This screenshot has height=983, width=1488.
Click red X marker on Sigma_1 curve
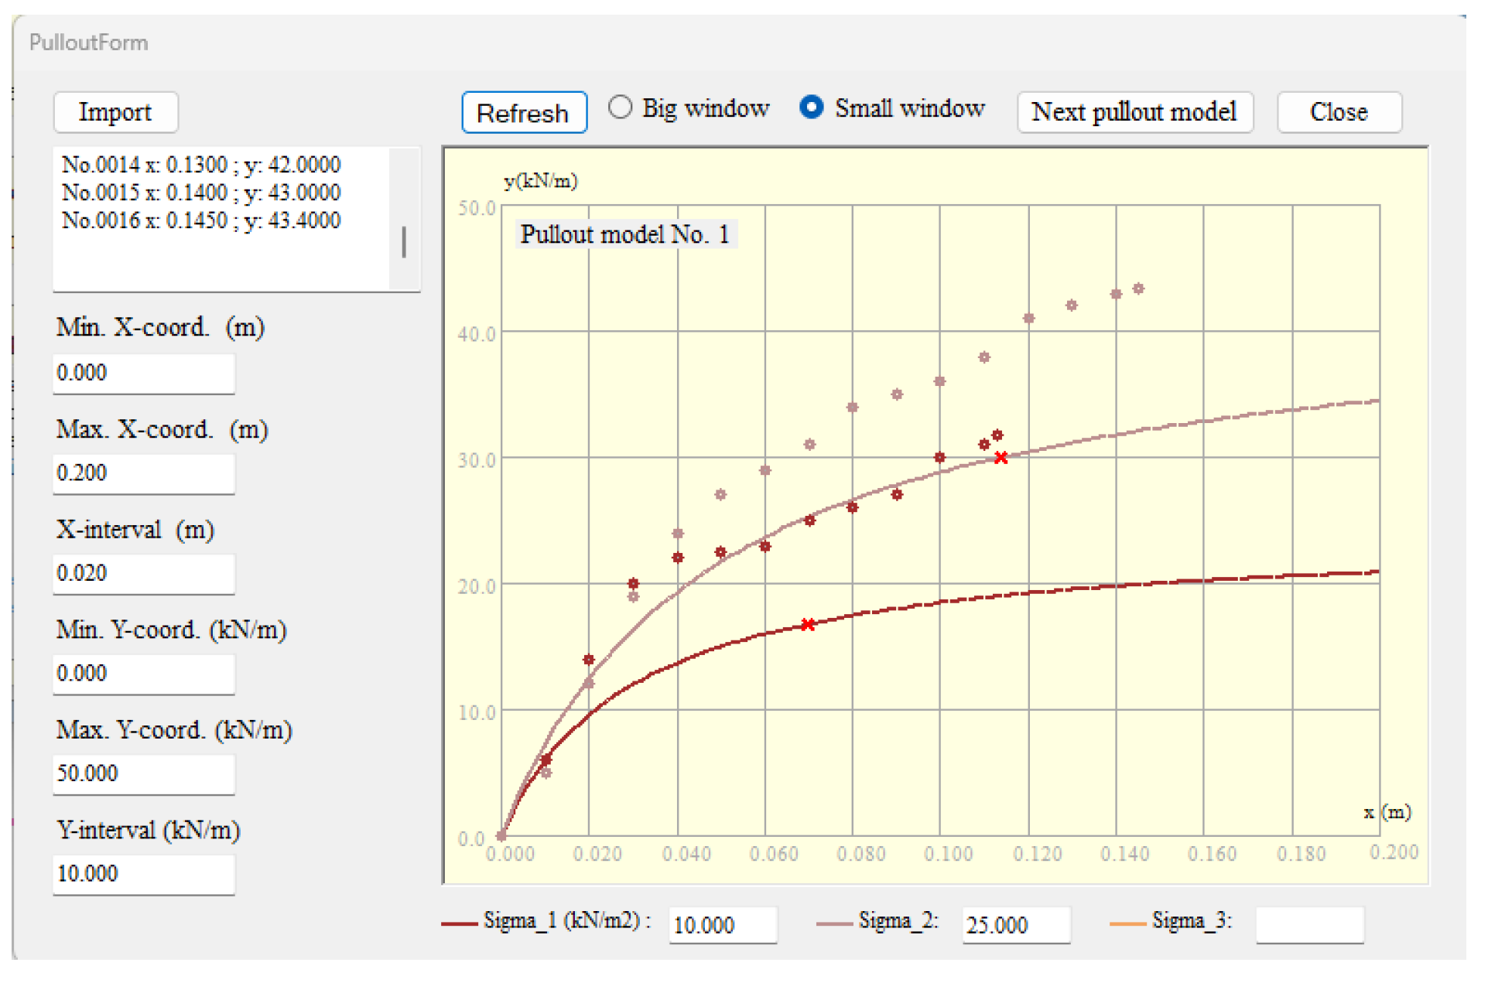coord(807,624)
